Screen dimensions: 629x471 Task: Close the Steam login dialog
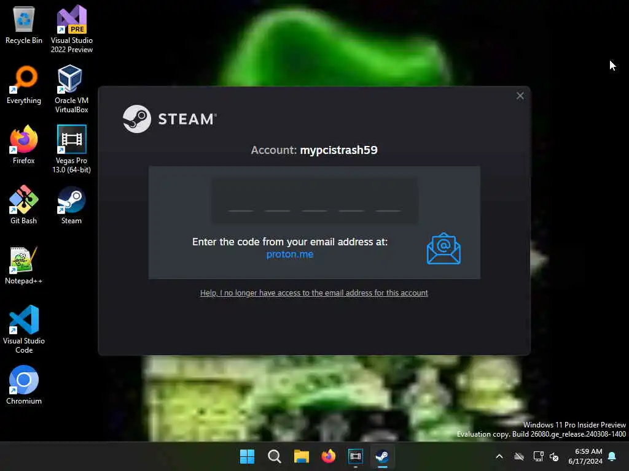pos(520,96)
